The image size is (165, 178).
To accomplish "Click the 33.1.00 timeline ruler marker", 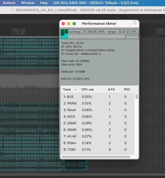I will 19,30.
